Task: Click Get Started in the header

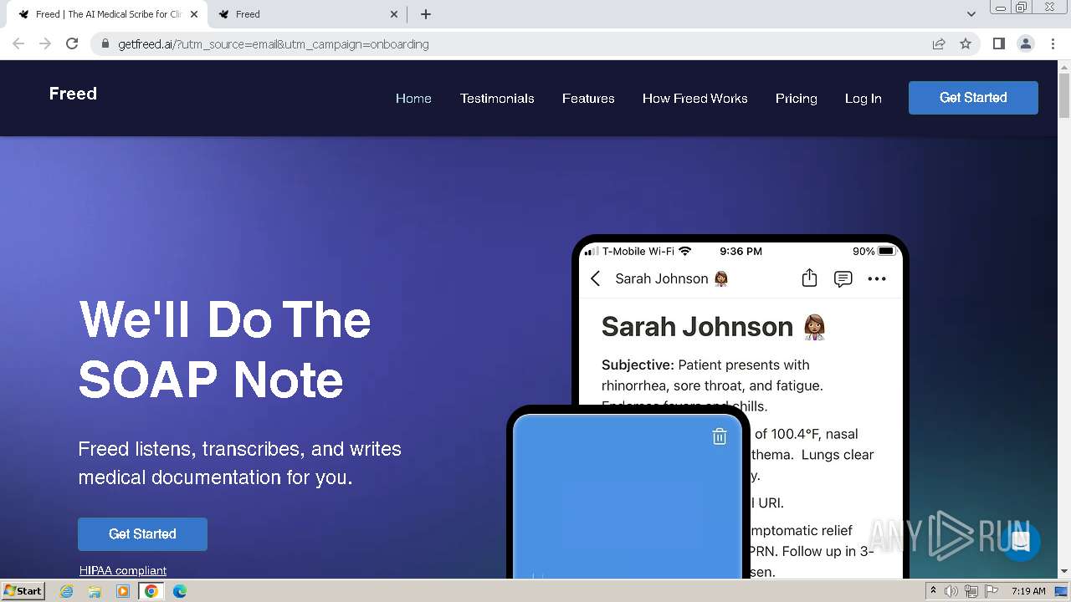Action: pos(973,98)
